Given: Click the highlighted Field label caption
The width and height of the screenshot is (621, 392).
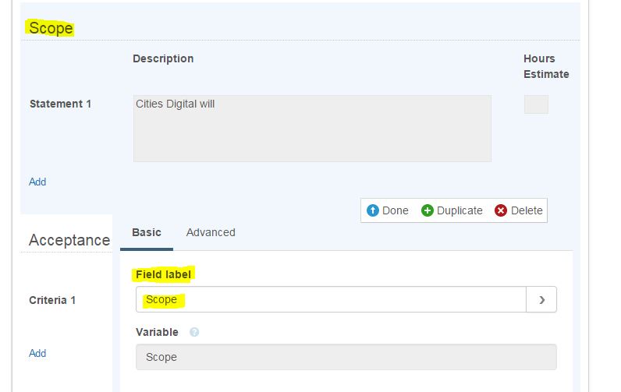Looking at the screenshot, I should click(163, 274).
